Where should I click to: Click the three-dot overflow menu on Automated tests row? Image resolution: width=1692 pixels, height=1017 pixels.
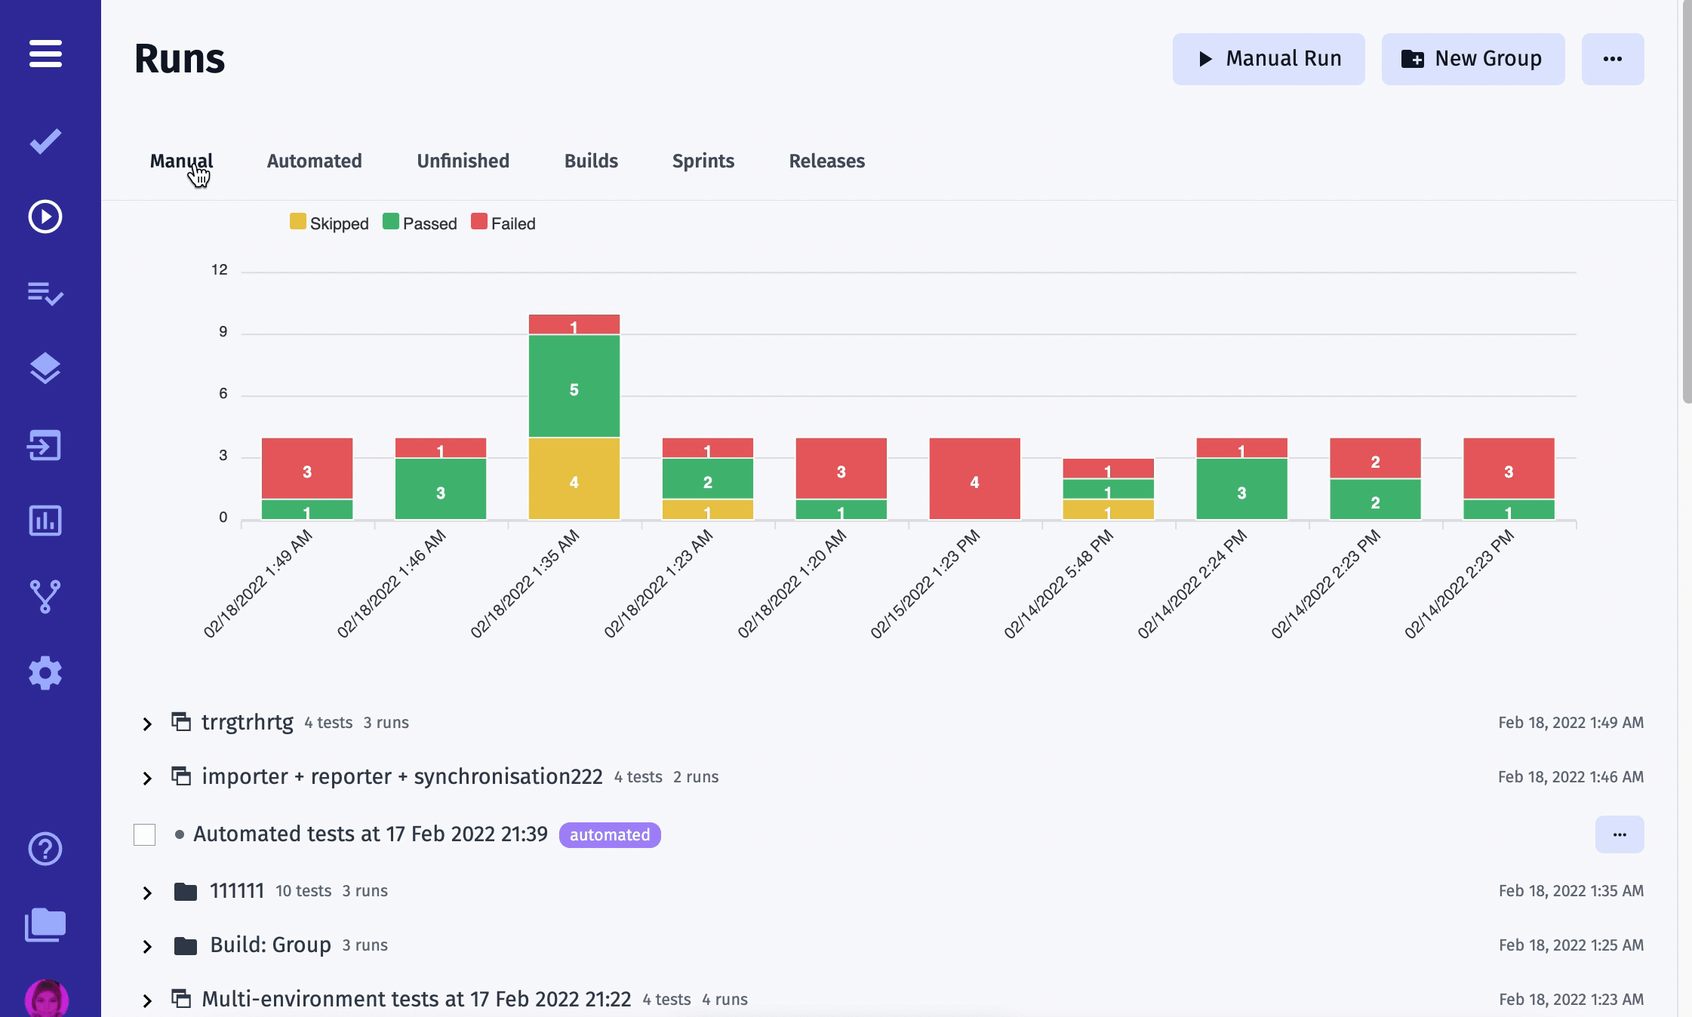click(1620, 834)
